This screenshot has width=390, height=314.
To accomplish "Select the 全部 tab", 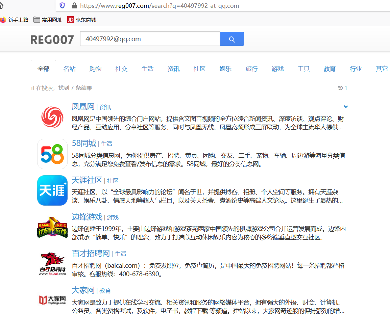I will (x=44, y=69).
